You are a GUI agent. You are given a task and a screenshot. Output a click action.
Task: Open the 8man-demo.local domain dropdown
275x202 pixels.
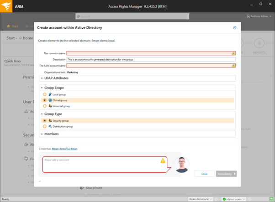coord(201,199)
